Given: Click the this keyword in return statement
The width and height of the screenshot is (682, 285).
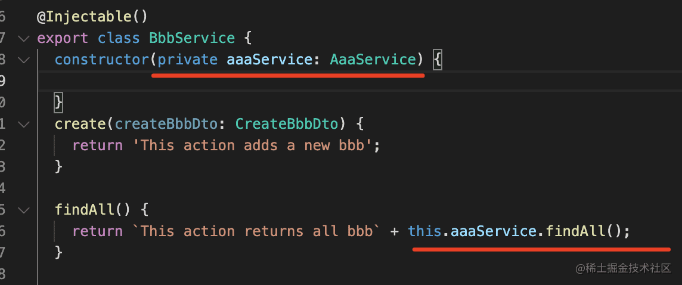Looking at the screenshot, I should [425, 231].
